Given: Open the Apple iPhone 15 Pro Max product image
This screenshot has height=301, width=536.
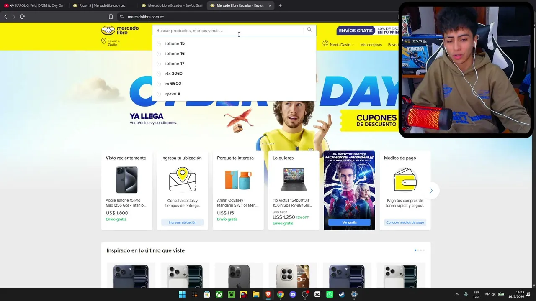Looking at the screenshot, I should pos(126,180).
